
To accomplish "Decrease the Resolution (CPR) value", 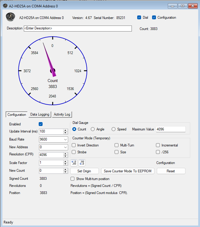I will (65, 156).
